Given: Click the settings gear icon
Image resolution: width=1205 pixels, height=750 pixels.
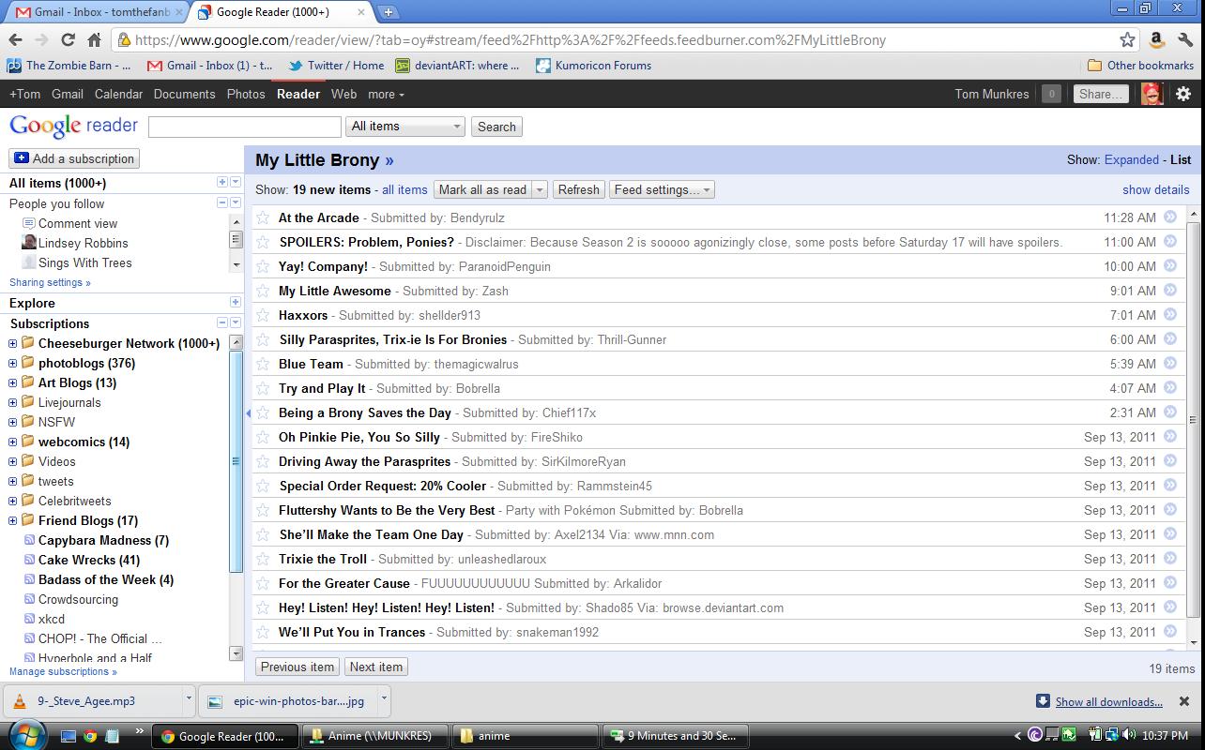Looking at the screenshot, I should (1183, 94).
